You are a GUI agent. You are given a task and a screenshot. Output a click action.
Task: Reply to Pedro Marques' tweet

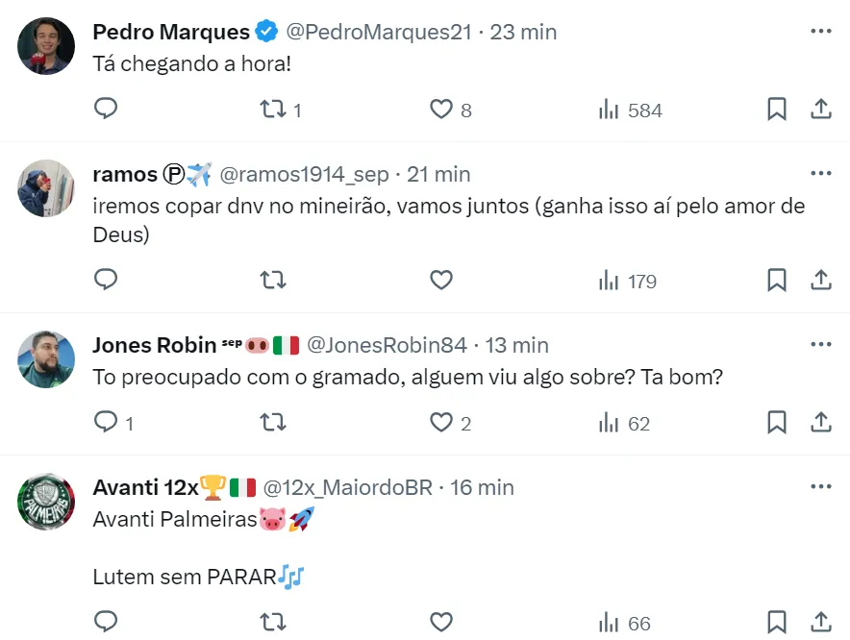[106, 110]
